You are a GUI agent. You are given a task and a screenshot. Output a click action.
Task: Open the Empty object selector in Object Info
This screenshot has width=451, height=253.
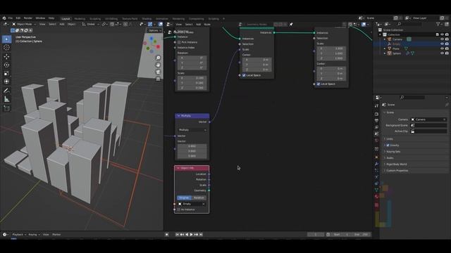[191, 204]
